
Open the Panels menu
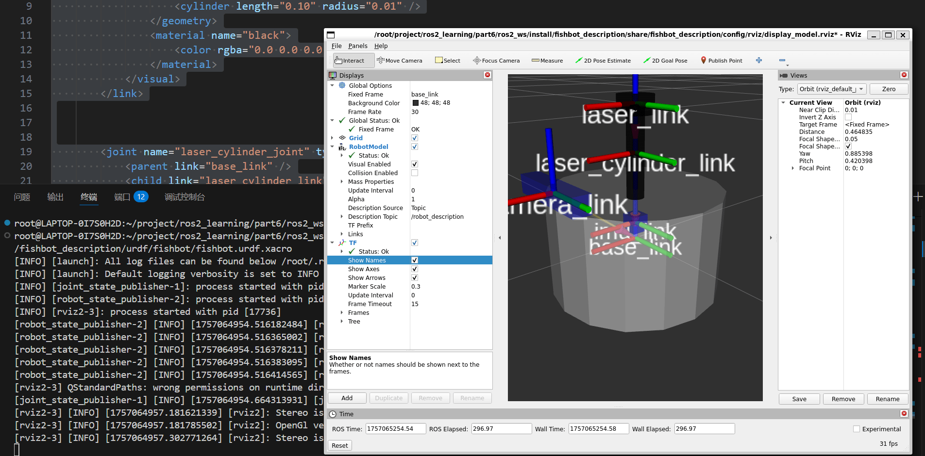358,46
